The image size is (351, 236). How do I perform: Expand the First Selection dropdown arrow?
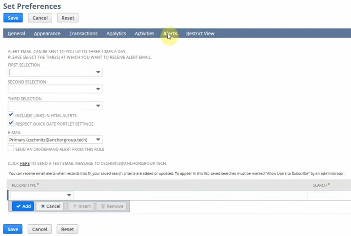(x=98, y=72)
